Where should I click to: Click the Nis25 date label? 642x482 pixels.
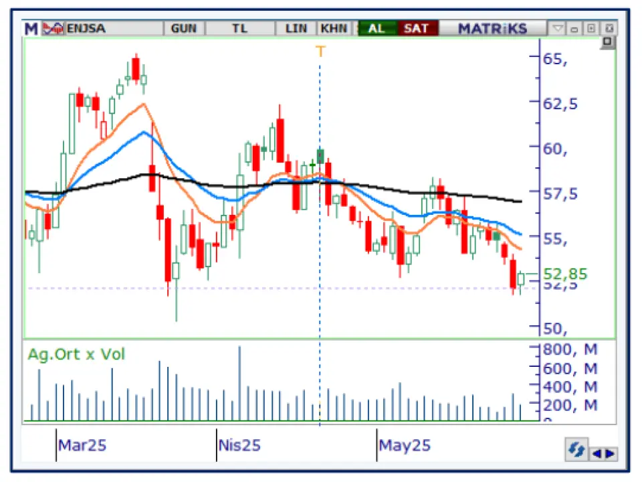tap(239, 445)
